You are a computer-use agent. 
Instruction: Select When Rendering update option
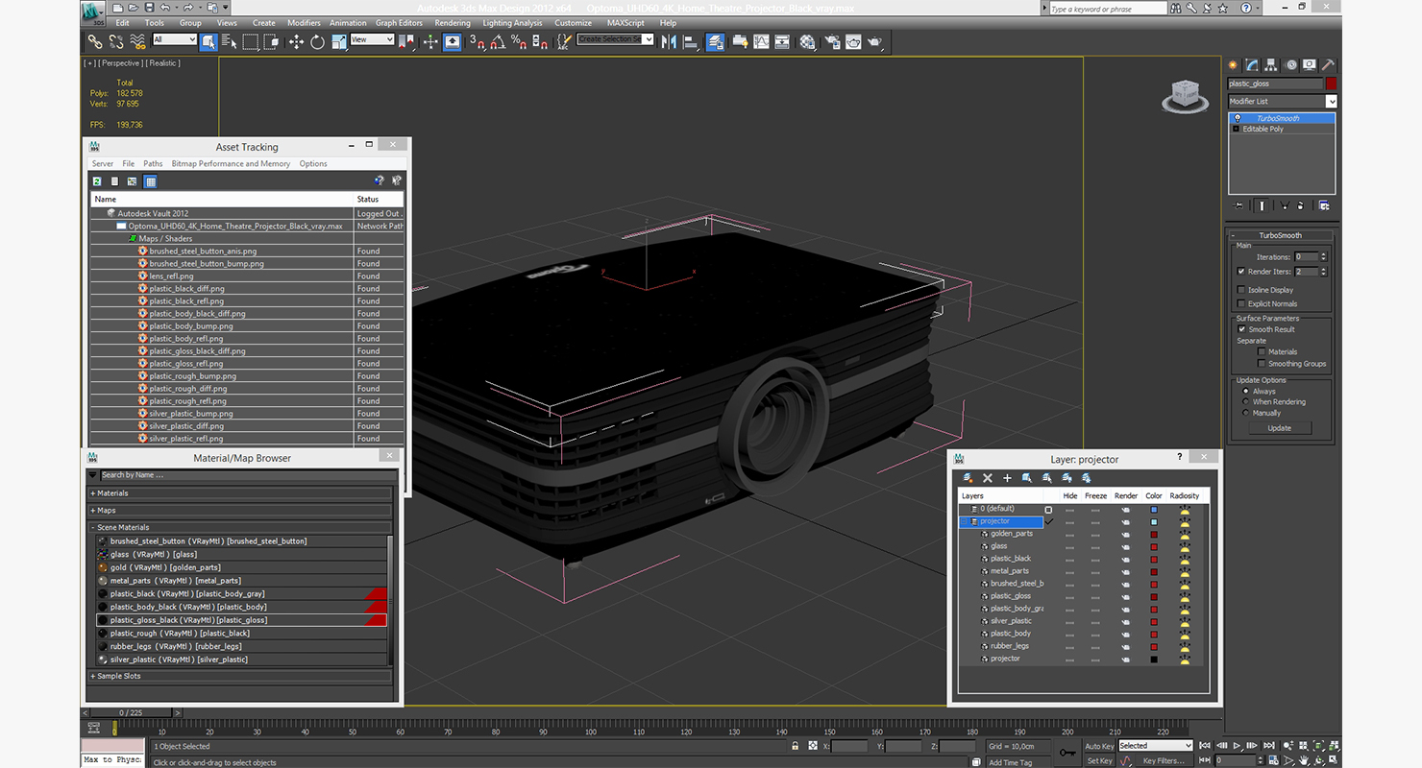[1247, 402]
